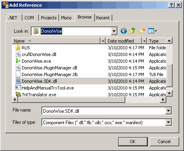The width and height of the screenshot is (184, 151).
Task: Click the horizontal scrollbar thumb
Action: [x=72, y=100]
